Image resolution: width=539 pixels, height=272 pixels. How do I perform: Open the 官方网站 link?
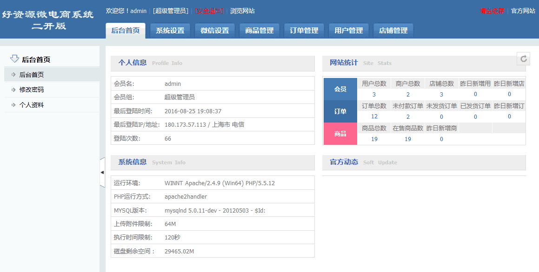pos(523,11)
